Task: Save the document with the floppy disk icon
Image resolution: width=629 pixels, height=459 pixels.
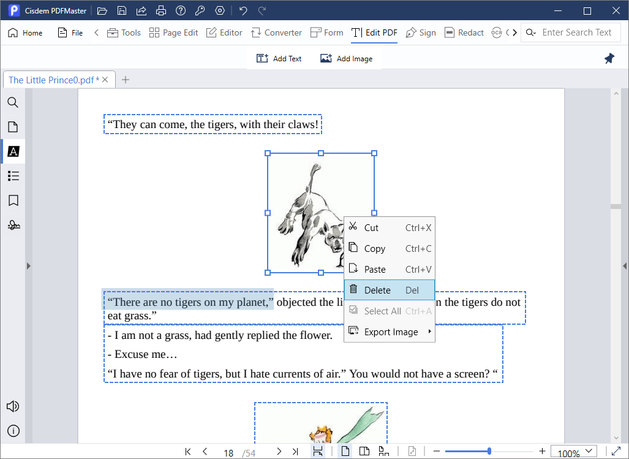Action: tap(122, 11)
